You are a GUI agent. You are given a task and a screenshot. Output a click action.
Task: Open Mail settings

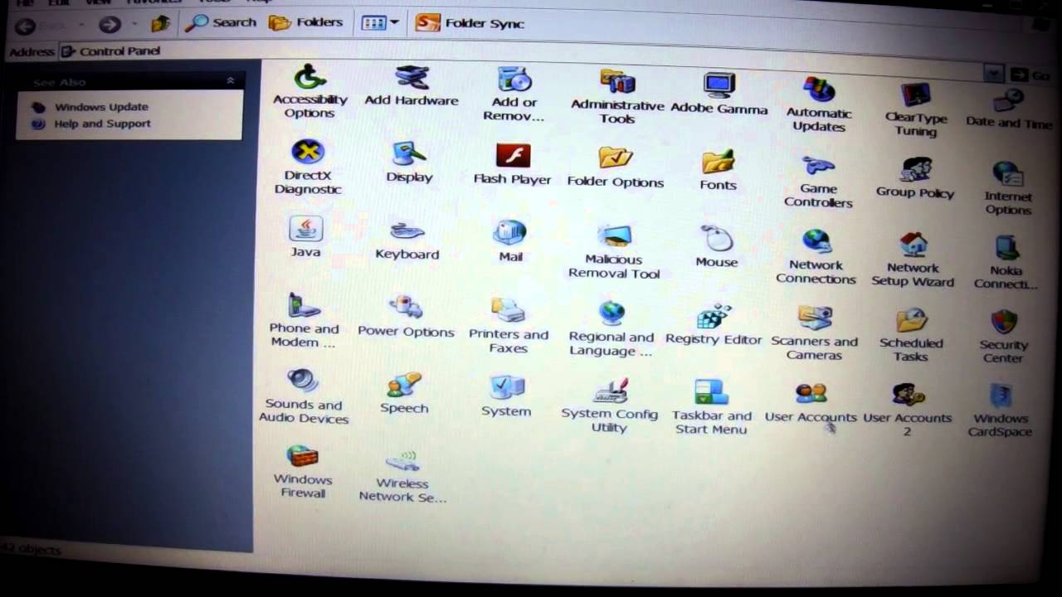(x=510, y=242)
